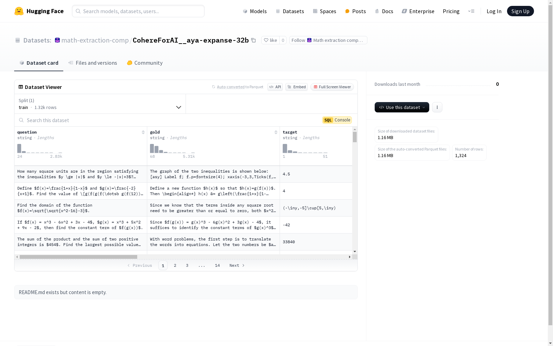553x346 pixels.
Task: Click the Datasets breadcrumb label
Action: pos(37,40)
